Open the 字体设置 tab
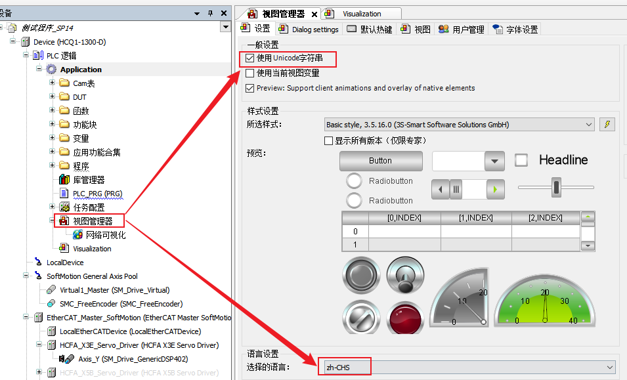Viewport: 627px width, 380px height. point(515,29)
